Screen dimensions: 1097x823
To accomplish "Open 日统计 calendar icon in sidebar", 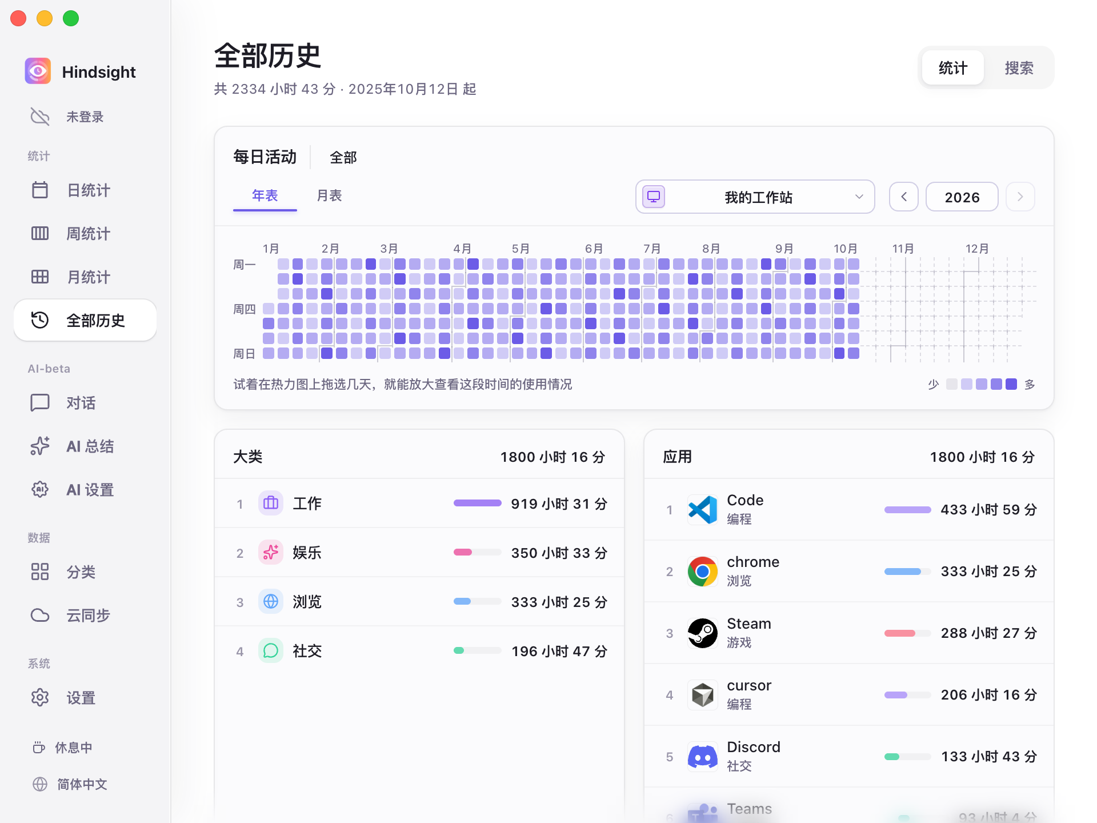I will [40, 190].
